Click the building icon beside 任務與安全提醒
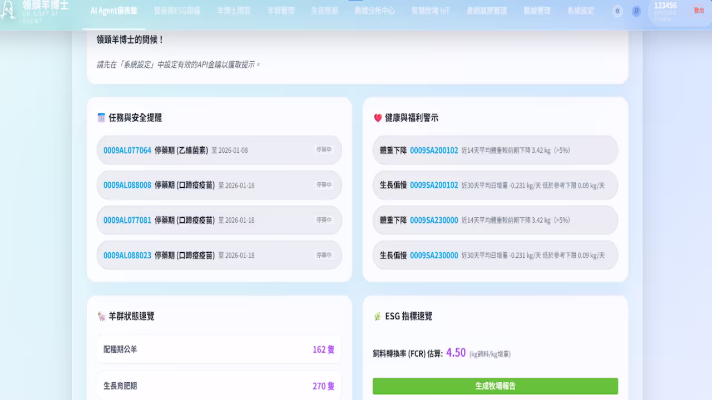 pyautogui.click(x=101, y=118)
